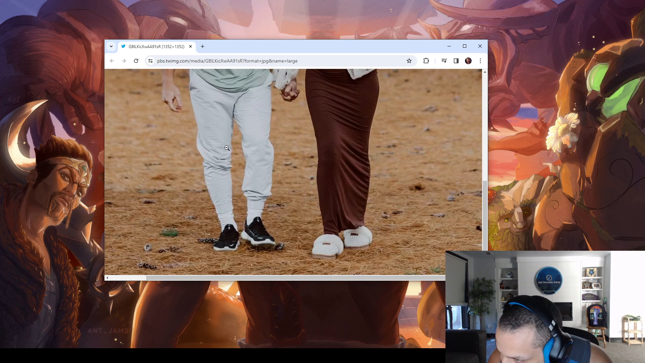This screenshot has height=363, width=645.
Task: Select the GBILKicXwAA91sR image tab
Action: pyautogui.click(x=156, y=47)
